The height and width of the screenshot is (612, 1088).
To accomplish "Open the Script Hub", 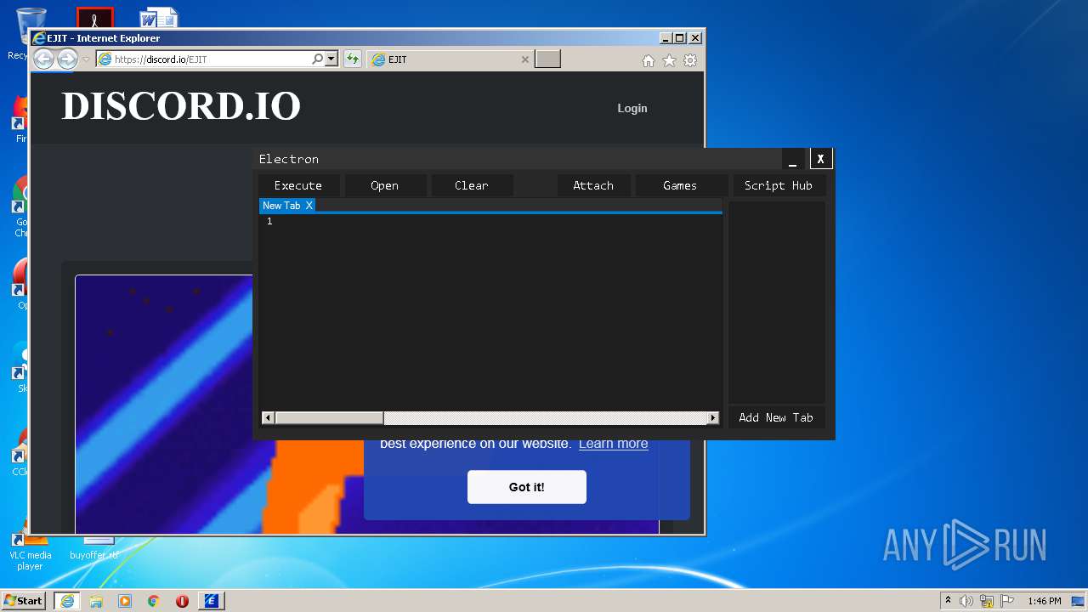I will [779, 185].
